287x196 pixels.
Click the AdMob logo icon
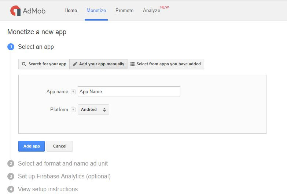[15, 11]
